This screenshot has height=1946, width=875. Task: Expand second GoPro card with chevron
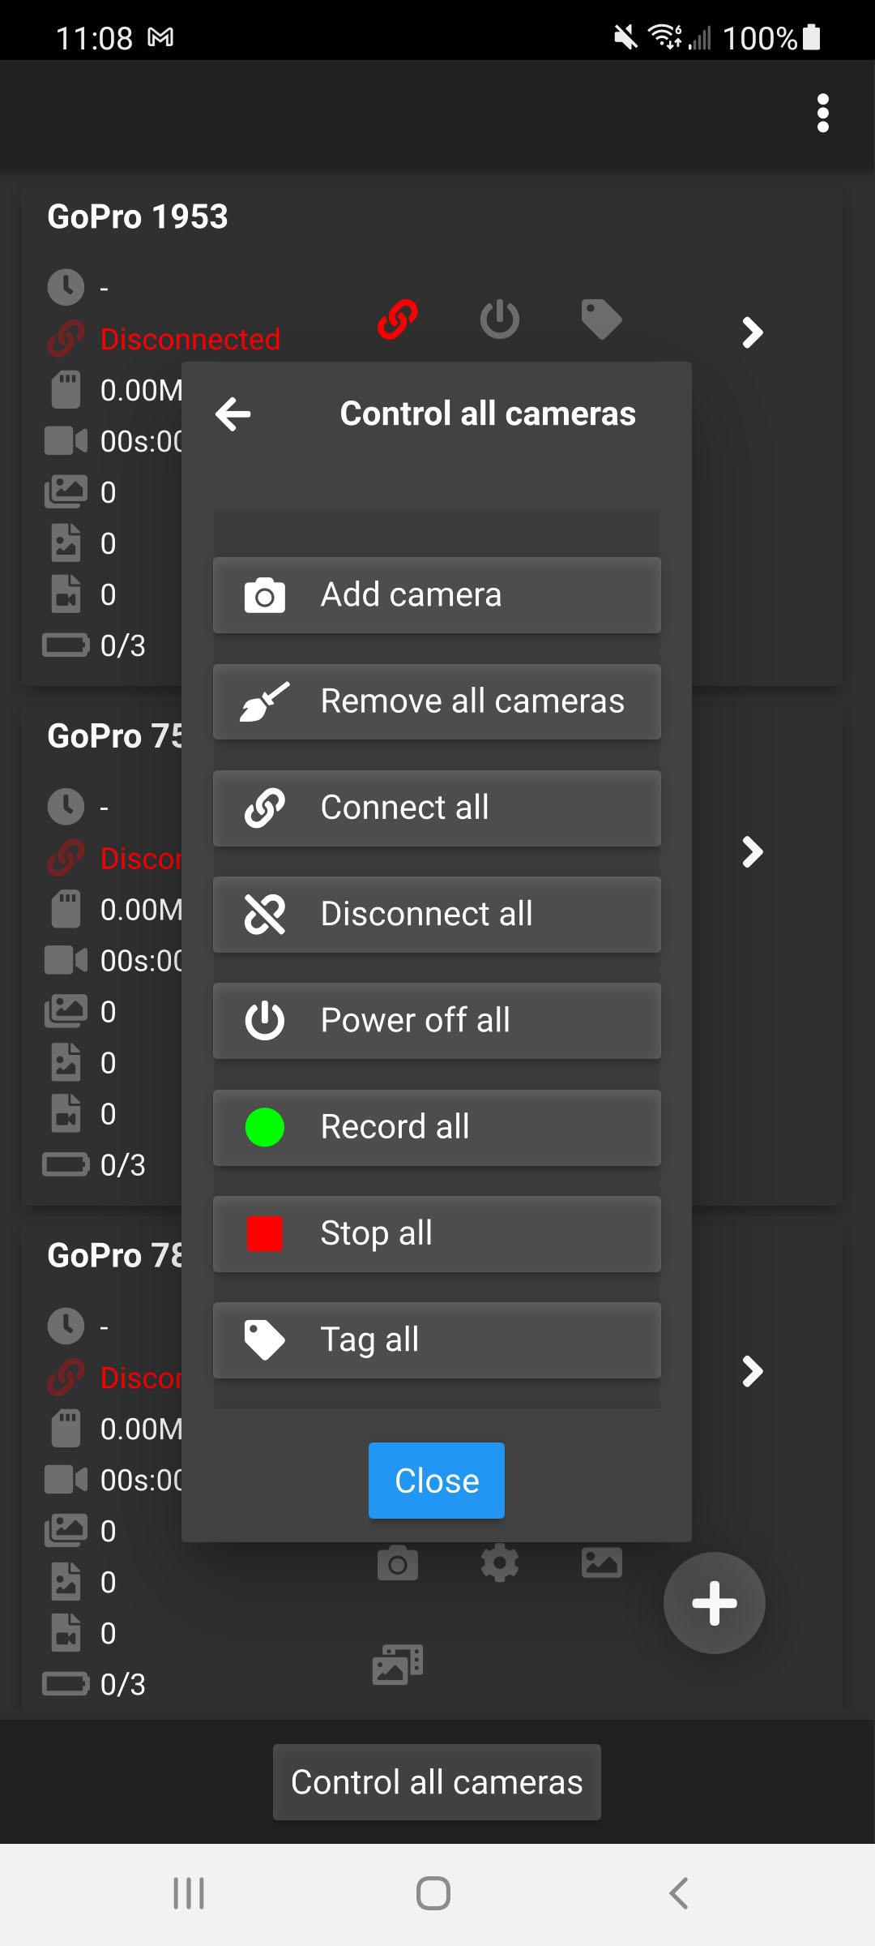point(753,851)
